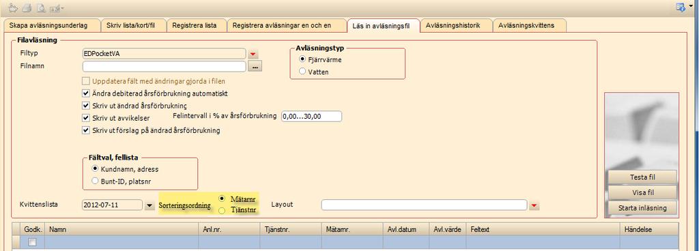The height and width of the screenshot is (251, 699).
Task: Open the Avläsningskvittens tab
Action: pyautogui.click(x=530, y=26)
